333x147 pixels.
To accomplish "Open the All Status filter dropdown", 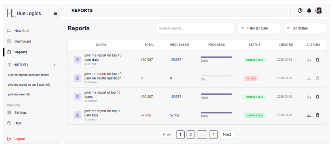I will click(304, 28).
